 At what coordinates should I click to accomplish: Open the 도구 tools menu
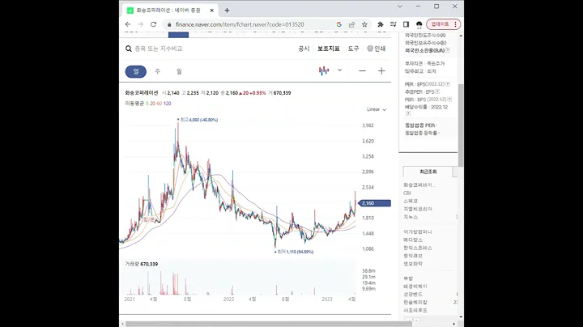[353, 49]
